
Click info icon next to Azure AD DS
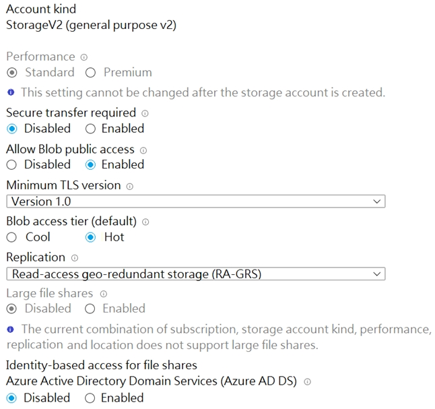tap(307, 382)
